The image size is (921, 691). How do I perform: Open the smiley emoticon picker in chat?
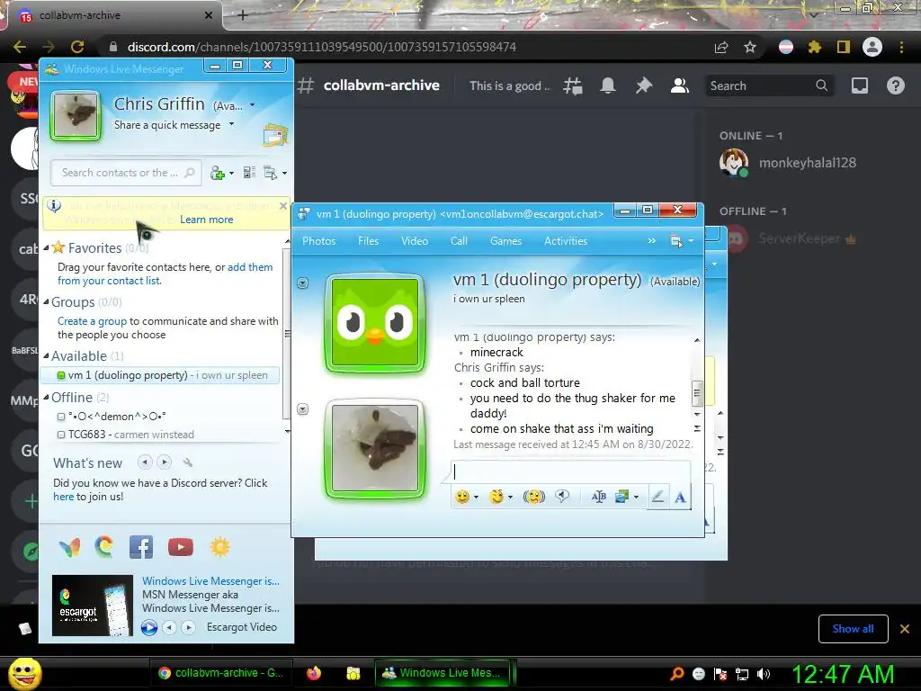[462, 497]
